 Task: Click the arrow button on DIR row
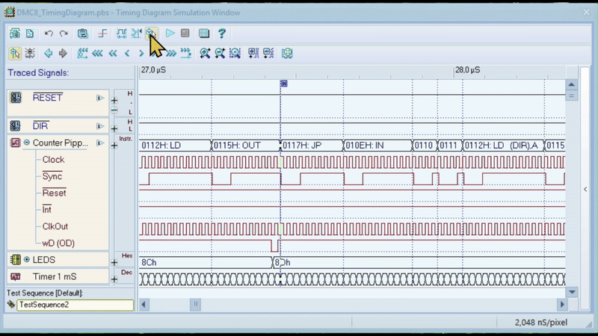[x=100, y=126]
